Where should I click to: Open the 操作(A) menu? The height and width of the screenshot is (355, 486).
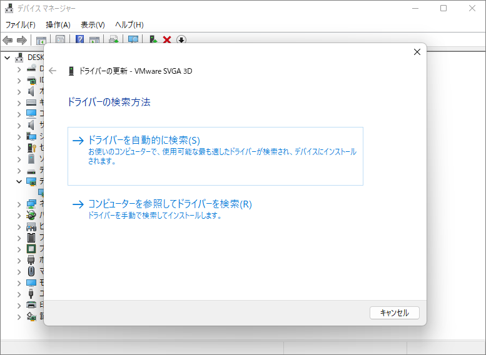58,25
